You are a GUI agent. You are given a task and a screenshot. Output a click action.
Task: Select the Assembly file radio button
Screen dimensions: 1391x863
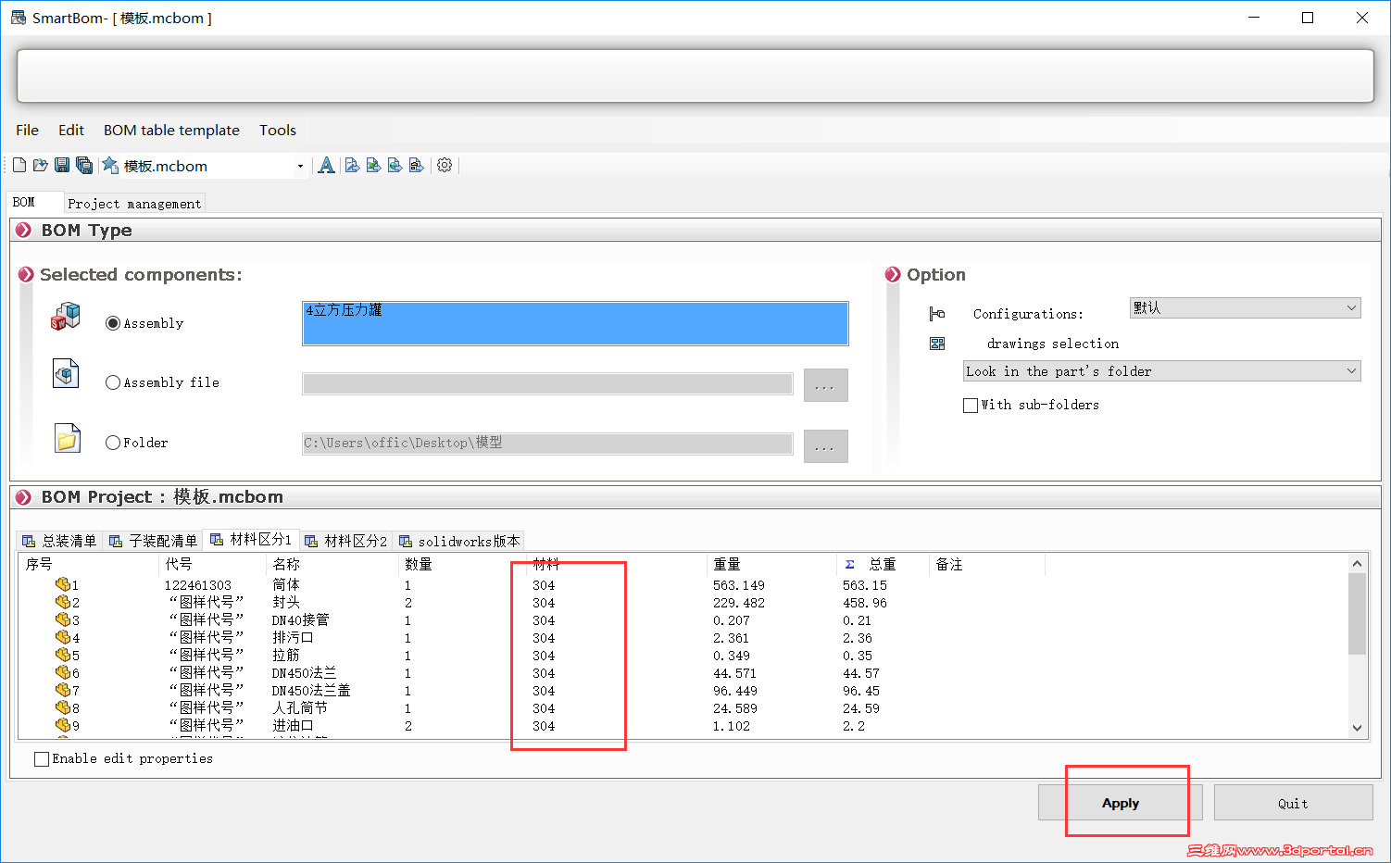tap(113, 382)
